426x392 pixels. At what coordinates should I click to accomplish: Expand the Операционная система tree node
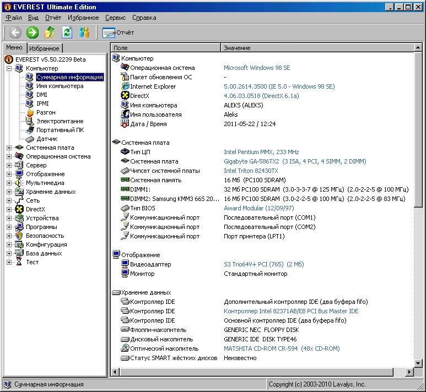pos(9,157)
